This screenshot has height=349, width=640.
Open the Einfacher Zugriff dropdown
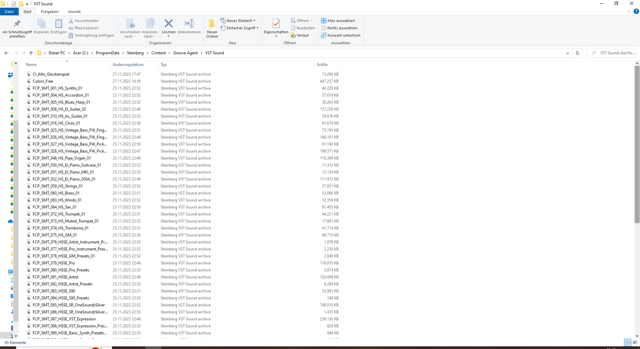240,28
